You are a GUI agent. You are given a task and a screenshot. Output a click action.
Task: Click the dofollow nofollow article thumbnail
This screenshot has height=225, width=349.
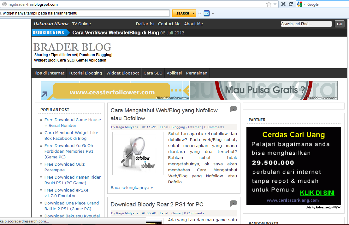pyautogui.click(x=138, y=154)
